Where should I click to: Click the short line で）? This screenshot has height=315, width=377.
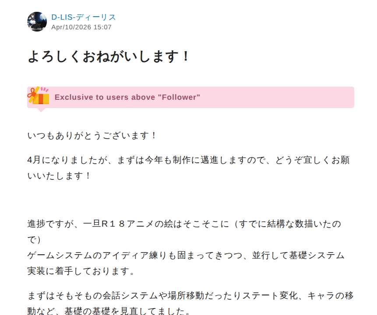(34, 240)
